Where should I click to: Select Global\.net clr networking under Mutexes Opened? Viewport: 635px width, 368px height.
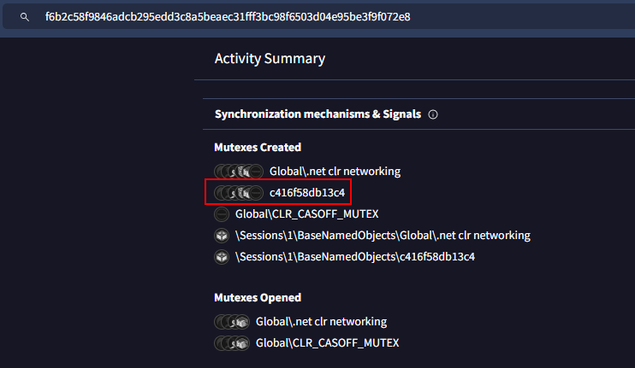(x=321, y=322)
